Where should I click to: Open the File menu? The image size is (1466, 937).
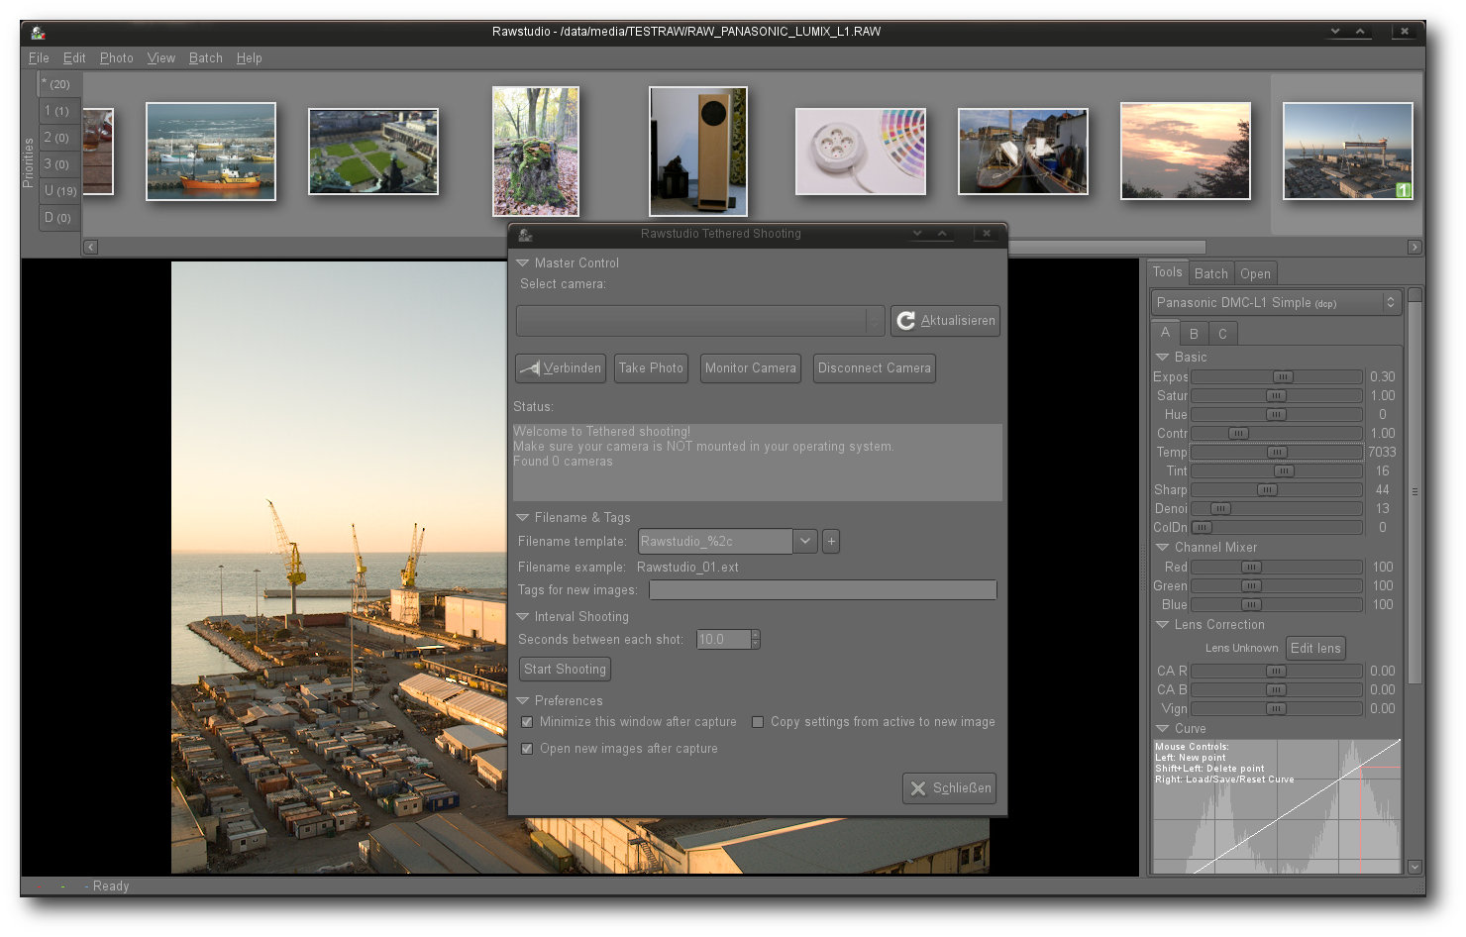tap(39, 58)
